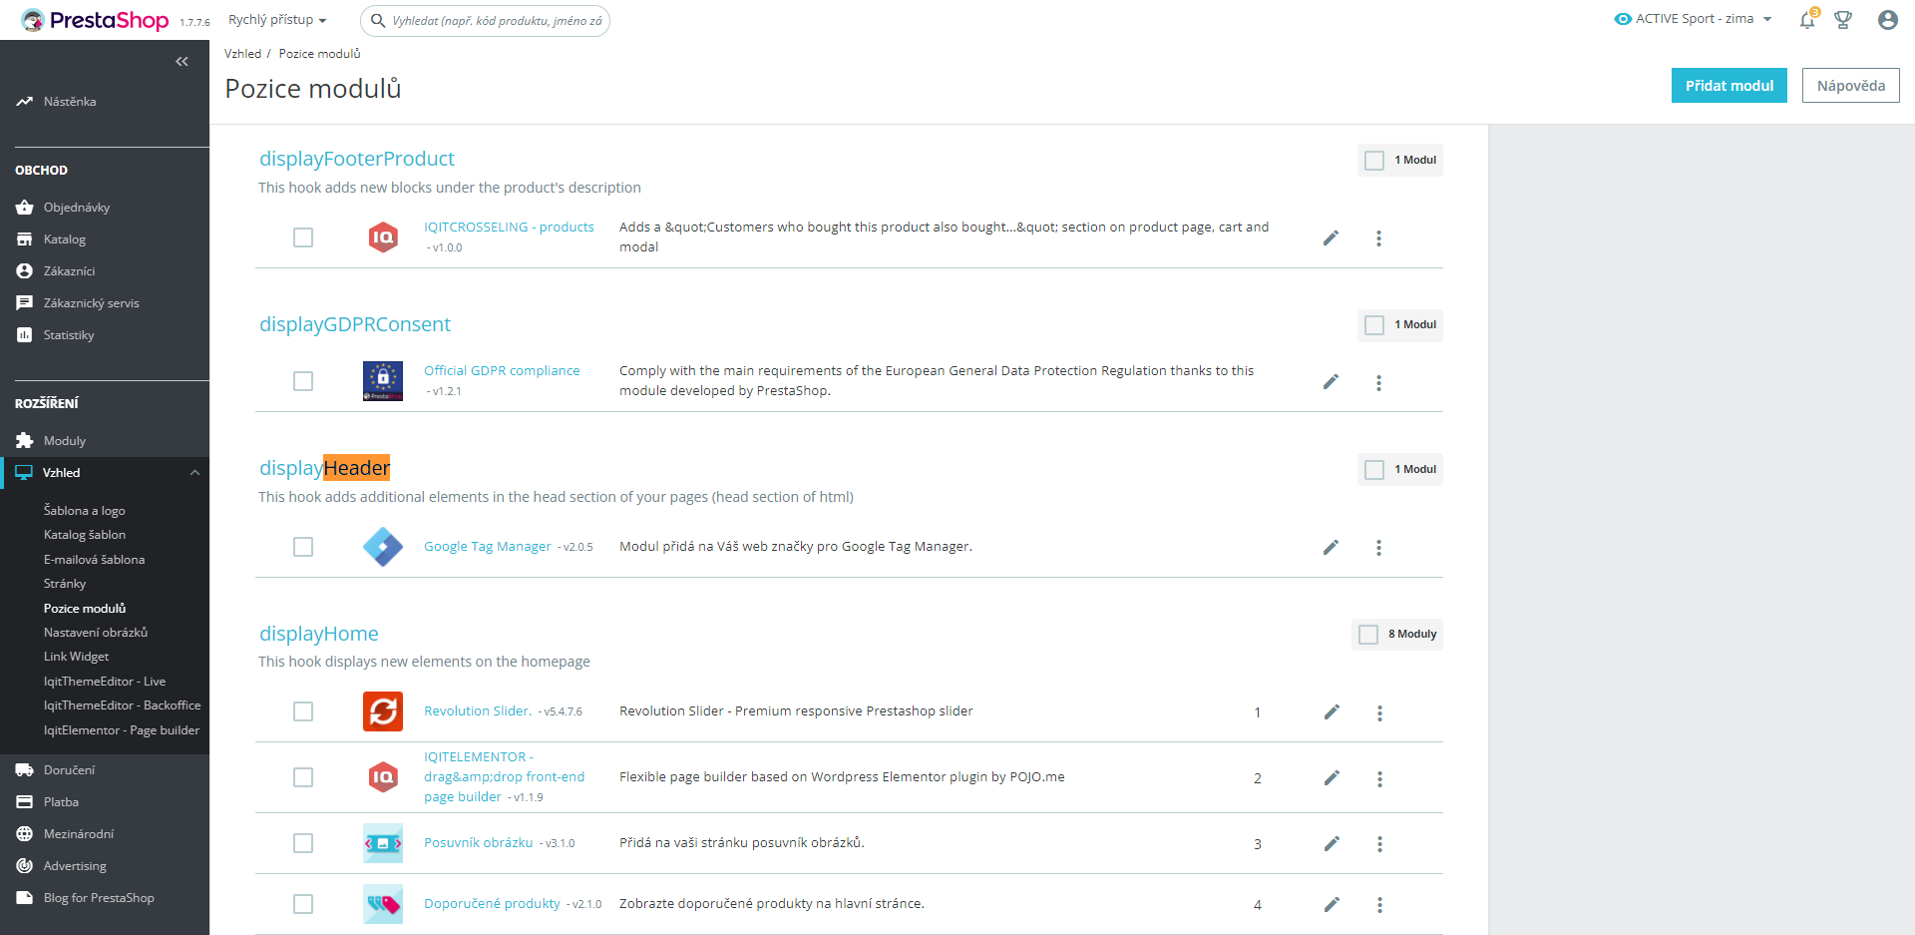Click the notifications bell icon

tap(1807, 20)
